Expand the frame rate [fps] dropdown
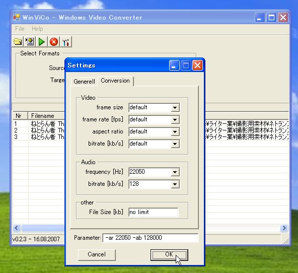 pos(175,120)
